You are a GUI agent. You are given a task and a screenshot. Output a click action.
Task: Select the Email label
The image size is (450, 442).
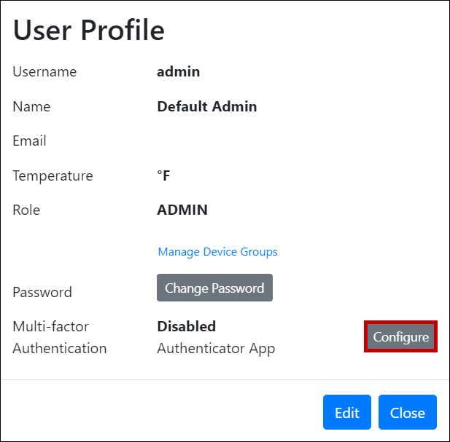click(x=29, y=141)
